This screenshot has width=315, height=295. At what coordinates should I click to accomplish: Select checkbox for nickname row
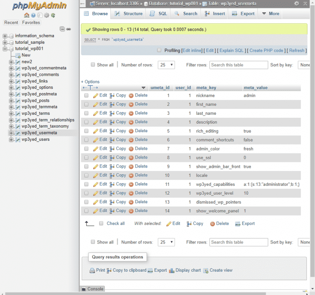point(86,96)
